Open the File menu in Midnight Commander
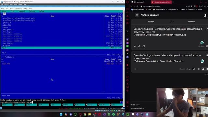This screenshot has height=117, width=208. tap(12, 11)
